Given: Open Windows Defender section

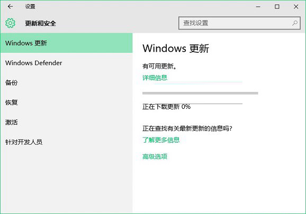Looking at the screenshot, I should click(x=67, y=63).
